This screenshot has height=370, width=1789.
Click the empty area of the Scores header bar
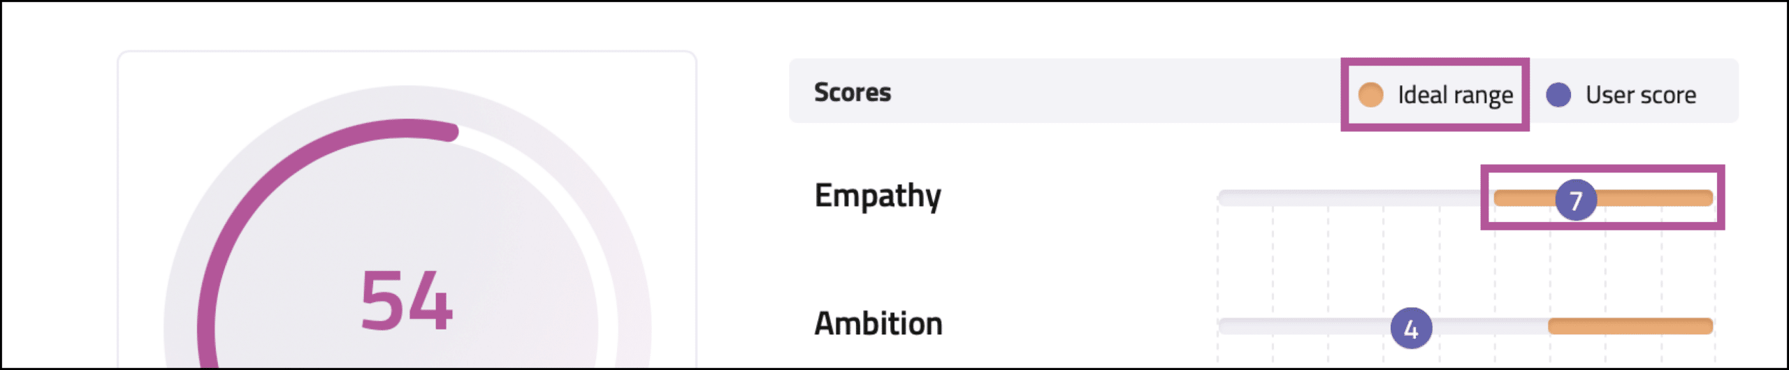[1118, 92]
